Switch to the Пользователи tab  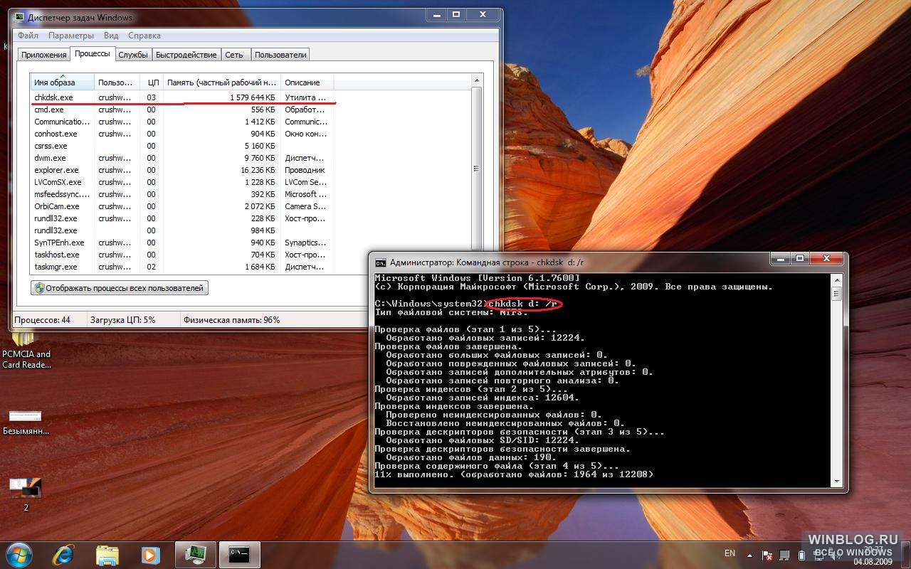280,55
